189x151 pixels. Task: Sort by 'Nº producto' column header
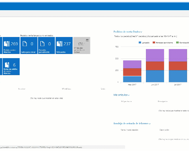pos(126,102)
